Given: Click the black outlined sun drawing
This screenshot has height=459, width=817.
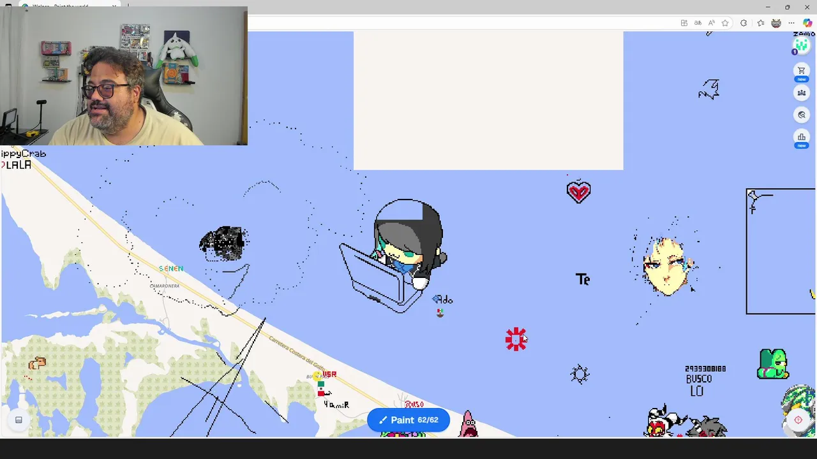Looking at the screenshot, I should point(580,374).
